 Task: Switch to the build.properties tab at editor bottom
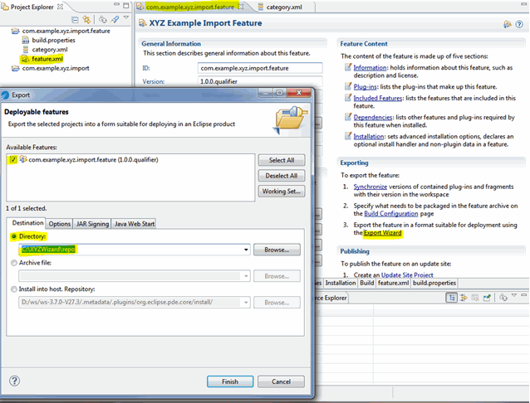coord(434,283)
